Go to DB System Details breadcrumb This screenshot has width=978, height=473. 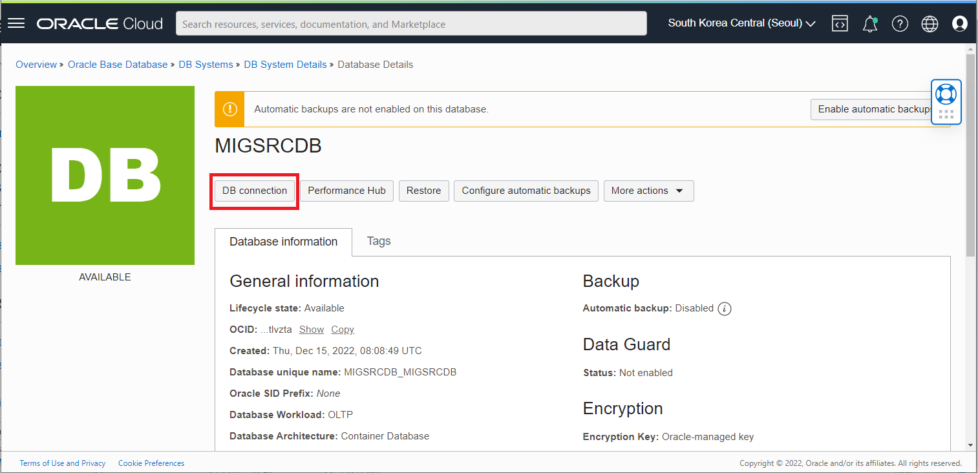285,65
